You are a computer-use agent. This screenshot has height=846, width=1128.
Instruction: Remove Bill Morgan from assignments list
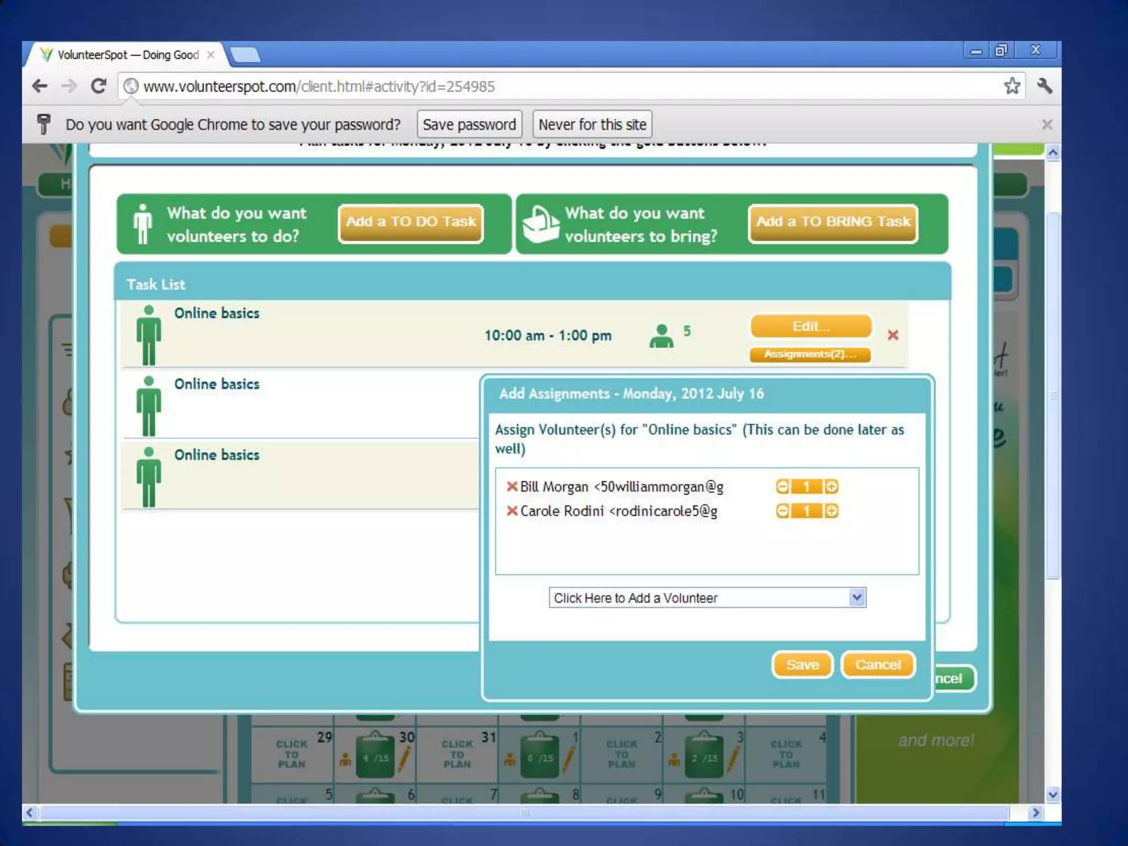512,486
